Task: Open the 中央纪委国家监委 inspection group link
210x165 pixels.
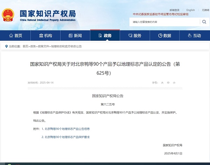Action: [x=161, y=14]
